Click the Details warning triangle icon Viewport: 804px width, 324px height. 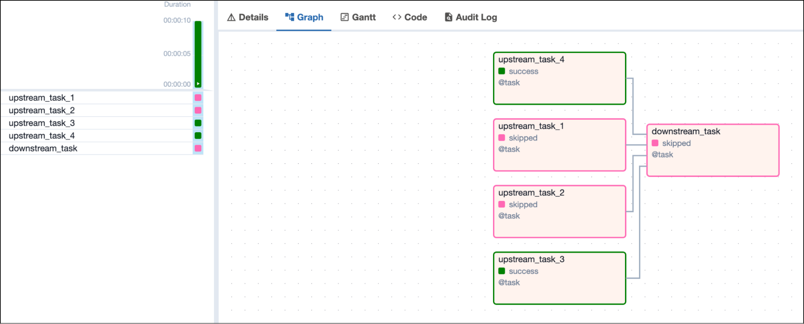click(x=231, y=17)
